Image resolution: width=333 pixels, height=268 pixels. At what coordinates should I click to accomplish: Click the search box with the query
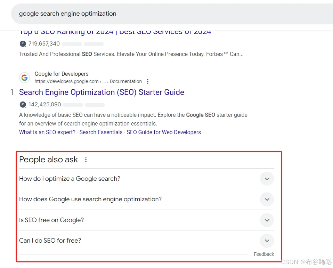coord(172,14)
